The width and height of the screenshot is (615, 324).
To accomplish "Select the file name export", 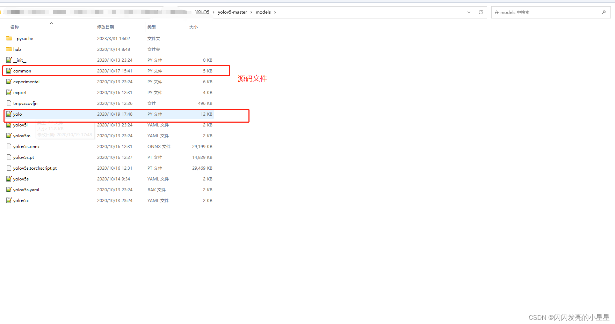I will [20, 93].
